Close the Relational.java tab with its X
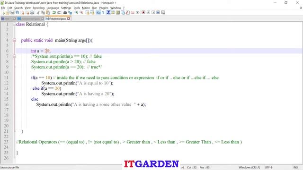This screenshot has width=303, height=170. (x=68, y=19)
